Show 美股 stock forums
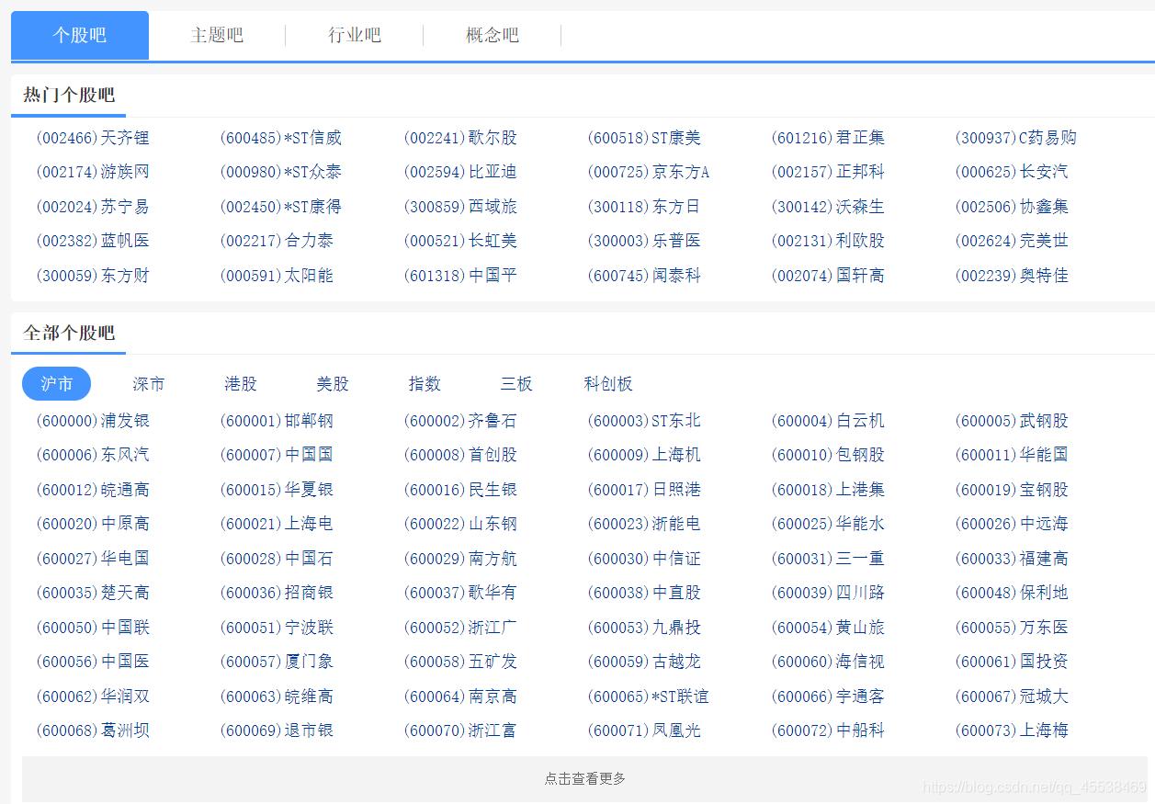 333,384
